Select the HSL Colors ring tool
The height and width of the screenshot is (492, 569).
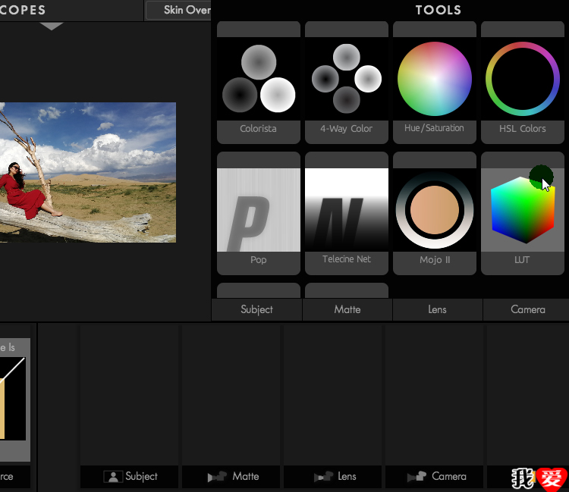523,83
